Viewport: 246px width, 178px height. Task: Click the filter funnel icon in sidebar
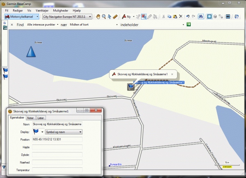pos(4,167)
